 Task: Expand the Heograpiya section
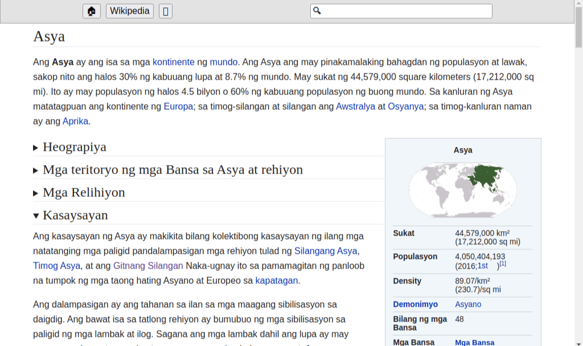[74, 147]
